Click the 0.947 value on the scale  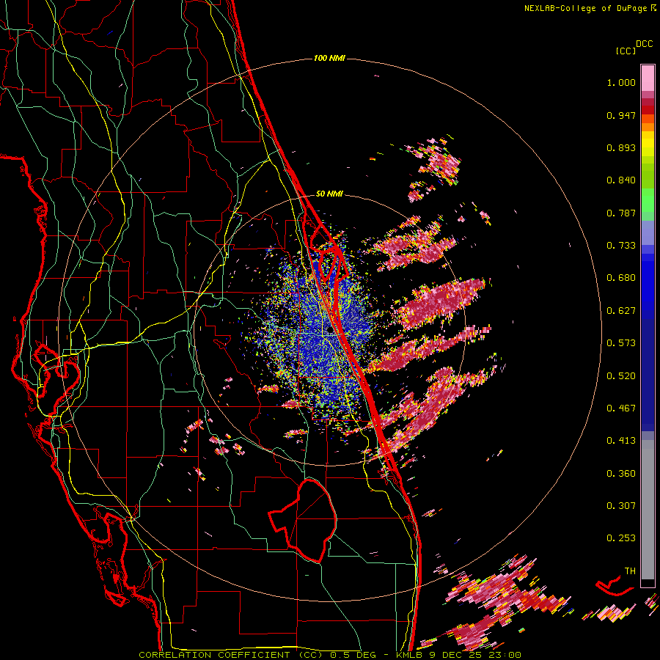pyautogui.click(x=621, y=115)
